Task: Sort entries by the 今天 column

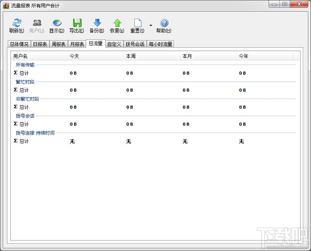Action: point(73,56)
